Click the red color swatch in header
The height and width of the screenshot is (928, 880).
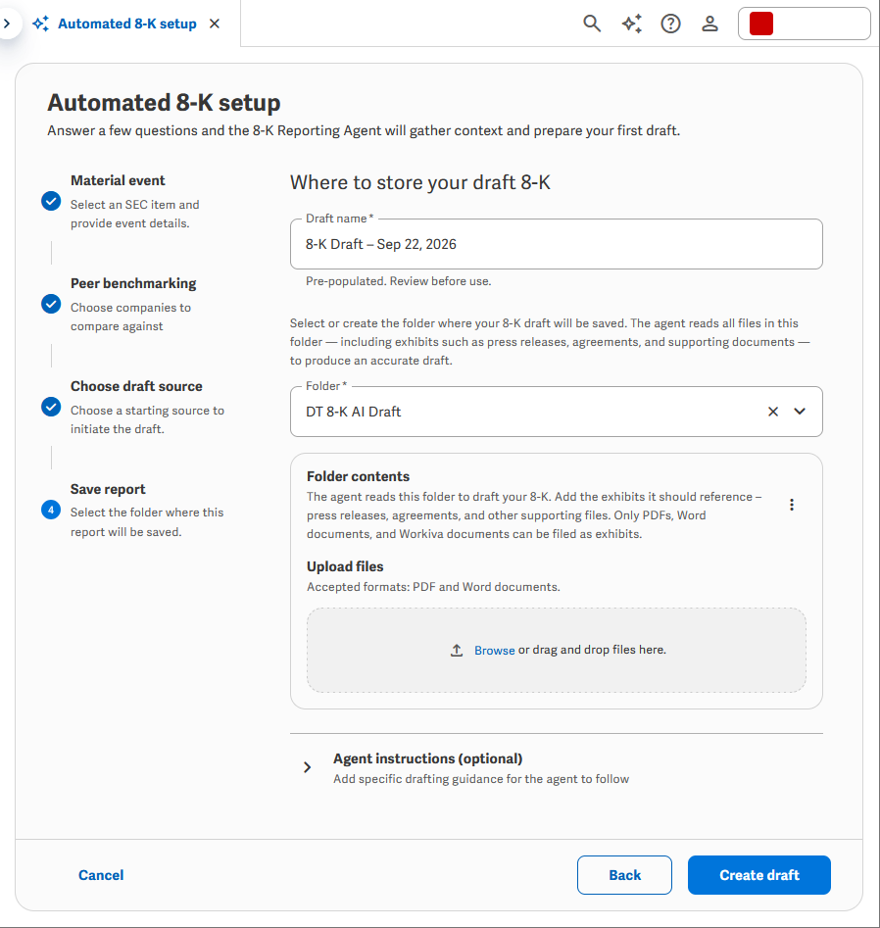coord(761,24)
